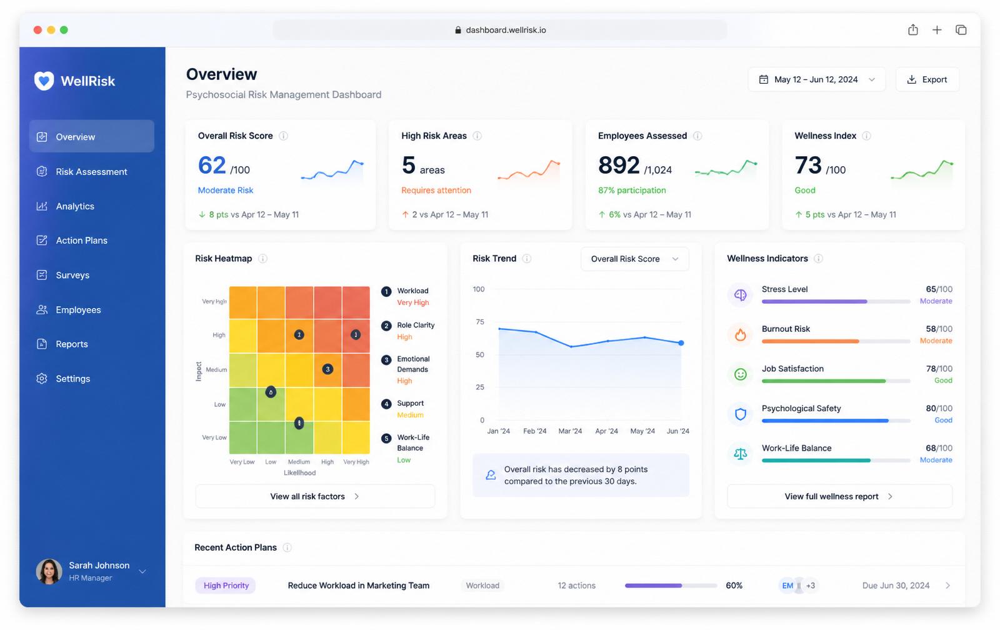Open the May 12 – Jun 12, 2024 date range dropdown
This screenshot has width=1000, height=630.
[x=817, y=79]
